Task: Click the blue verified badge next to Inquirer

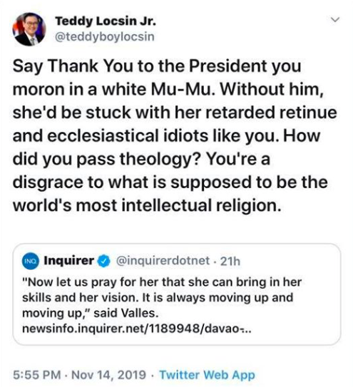Action: coord(104,261)
